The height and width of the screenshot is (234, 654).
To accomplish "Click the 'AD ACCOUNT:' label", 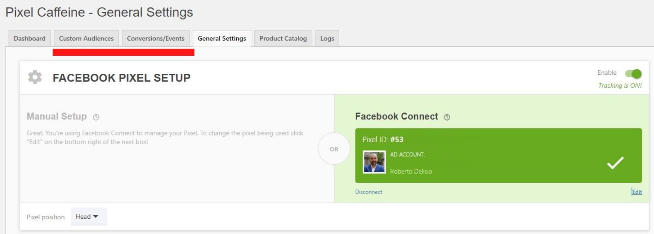I will point(407,155).
